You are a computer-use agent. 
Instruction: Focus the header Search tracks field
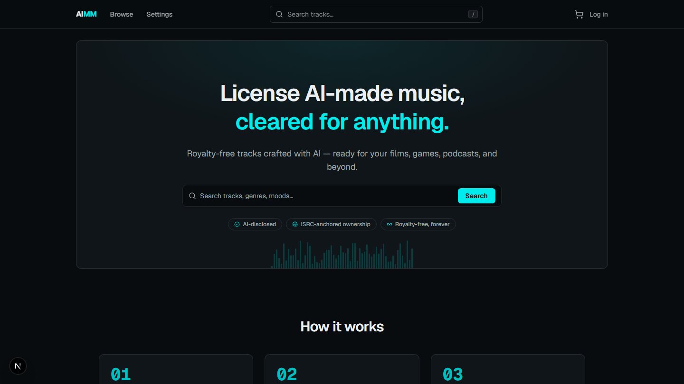[x=376, y=14]
